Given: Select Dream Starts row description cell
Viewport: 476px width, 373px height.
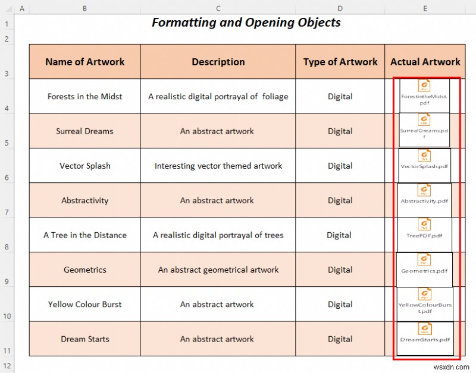Looking at the screenshot, I should point(218,339).
